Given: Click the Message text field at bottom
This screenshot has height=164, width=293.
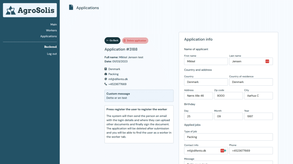Looking at the screenshot, I should pos(228,162).
